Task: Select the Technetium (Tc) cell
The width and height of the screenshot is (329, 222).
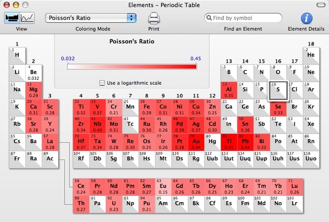Action: point(130,125)
